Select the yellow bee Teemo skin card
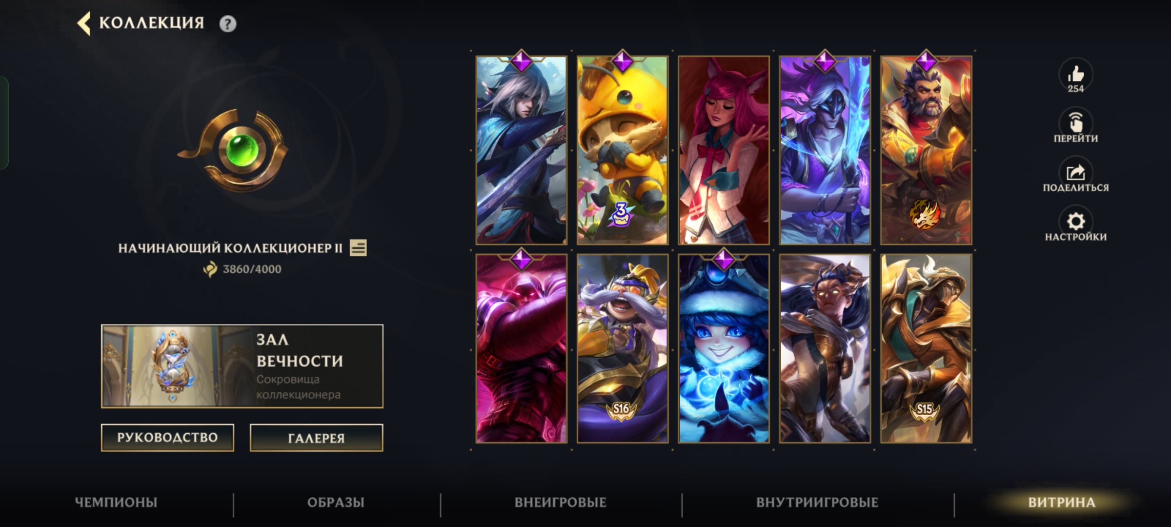 (x=622, y=150)
